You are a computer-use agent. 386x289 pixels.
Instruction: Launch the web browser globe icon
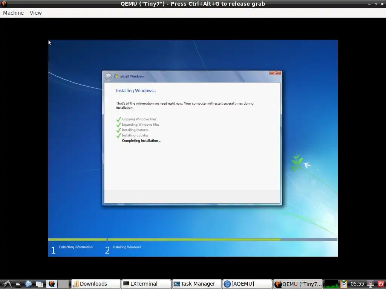(x=28, y=284)
